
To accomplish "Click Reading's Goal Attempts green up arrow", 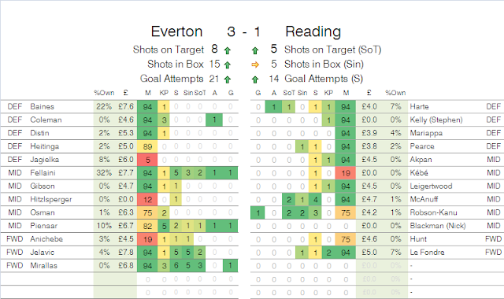I will click(x=255, y=79).
